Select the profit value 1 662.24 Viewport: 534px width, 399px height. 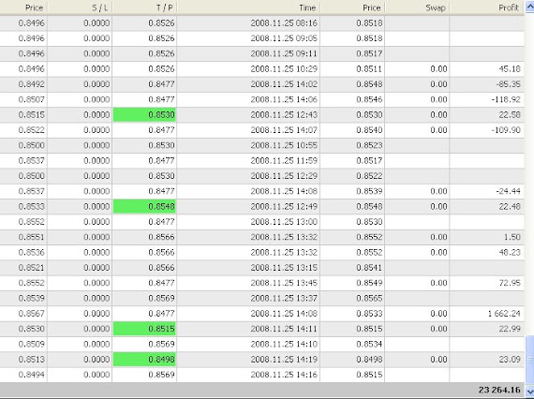tap(504, 313)
